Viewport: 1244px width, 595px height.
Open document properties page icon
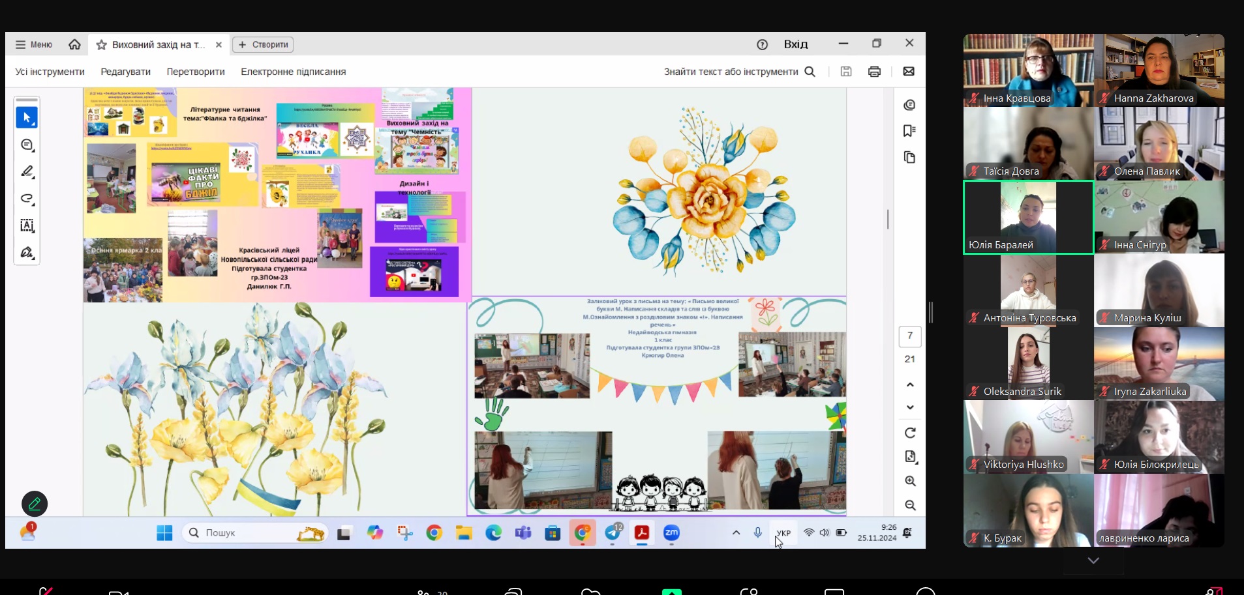tap(910, 457)
